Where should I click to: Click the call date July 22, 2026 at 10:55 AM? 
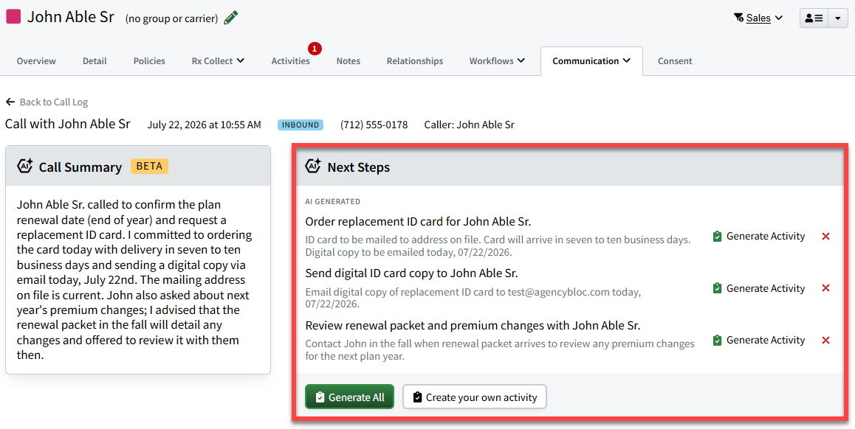[204, 125]
